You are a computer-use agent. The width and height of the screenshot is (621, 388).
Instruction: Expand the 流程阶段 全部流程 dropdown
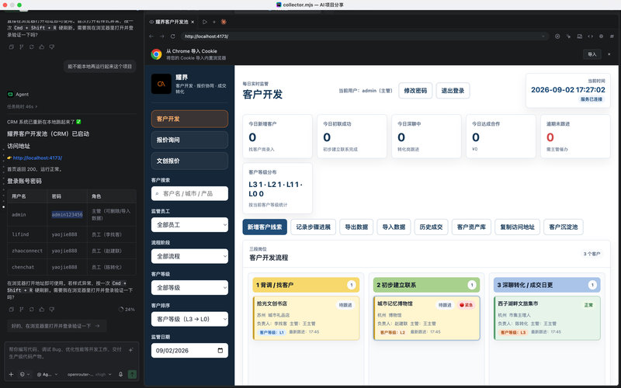click(x=189, y=256)
